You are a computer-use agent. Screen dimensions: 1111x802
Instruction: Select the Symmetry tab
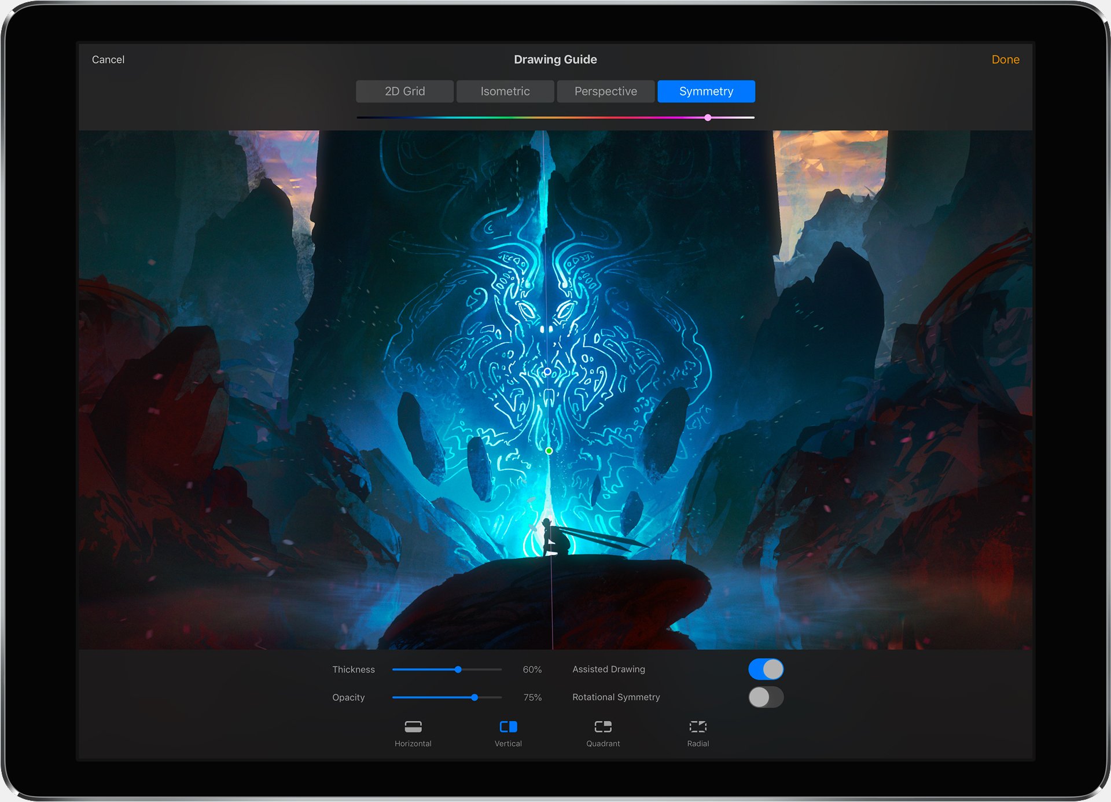click(706, 91)
